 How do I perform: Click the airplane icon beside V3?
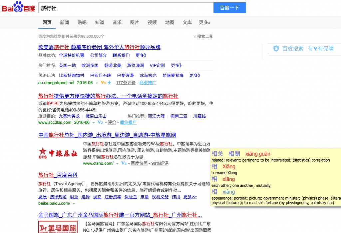tap(109, 83)
